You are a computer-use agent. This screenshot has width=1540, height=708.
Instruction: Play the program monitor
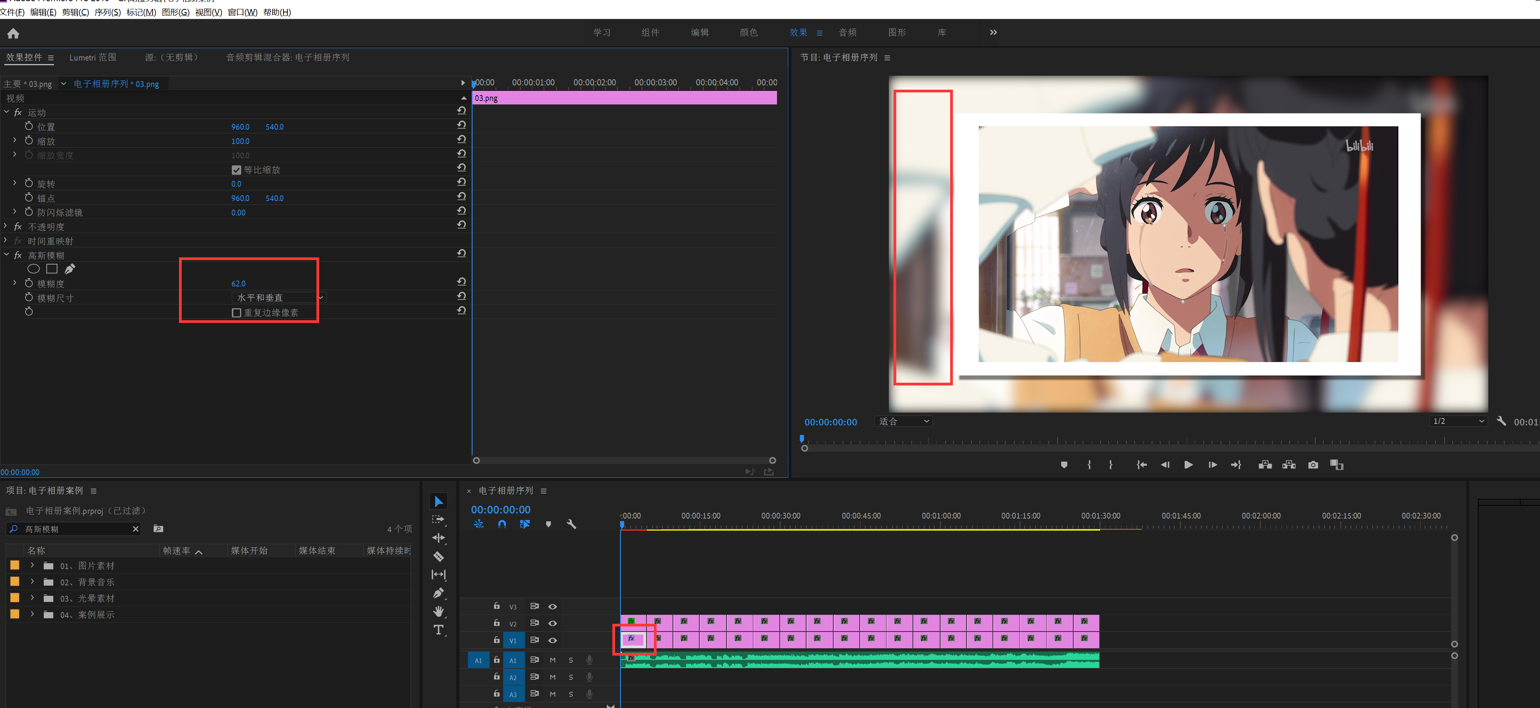tap(1189, 465)
